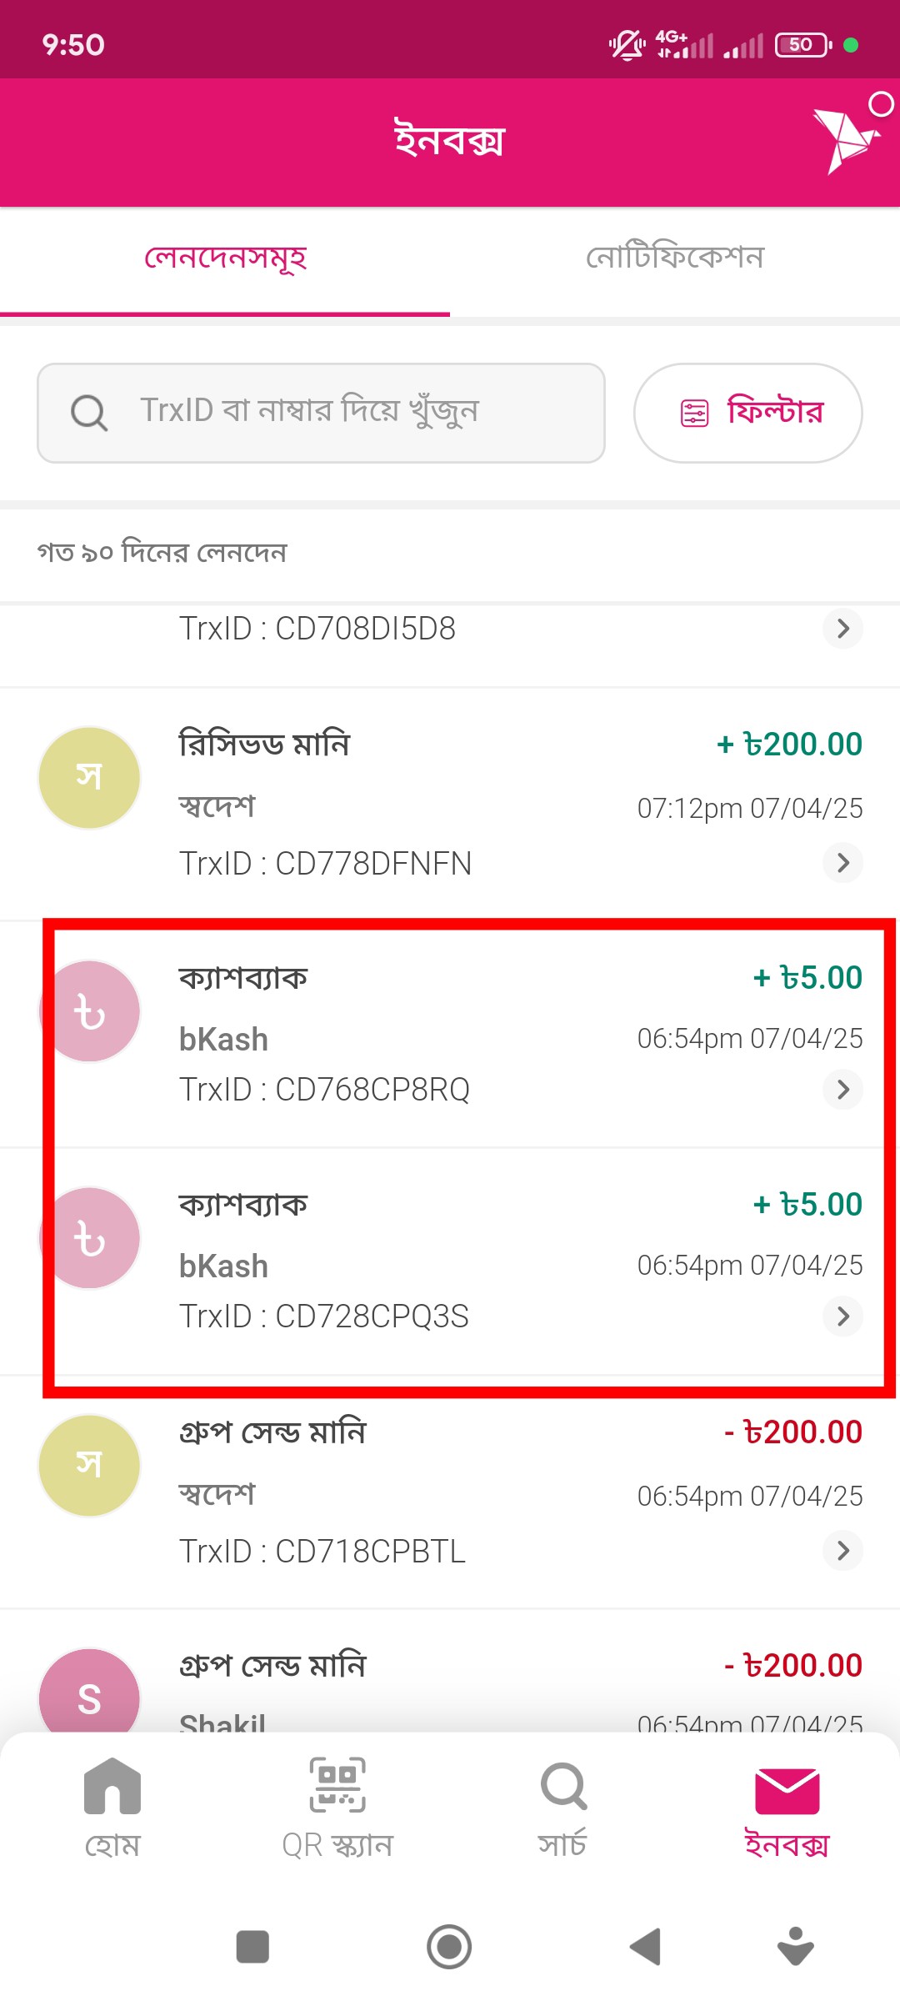Viewport: 900px width, 2001px height.
Task: Tap the স avatar of গ্রুপ সেন্ড মানি
Action: click(x=89, y=1465)
